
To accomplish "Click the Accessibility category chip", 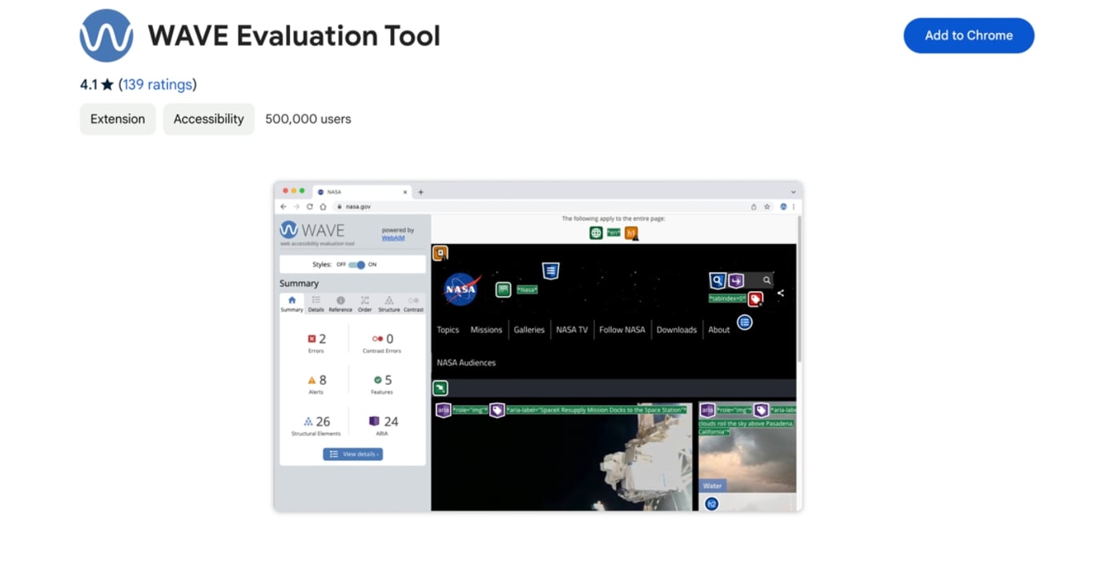I will 208,118.
